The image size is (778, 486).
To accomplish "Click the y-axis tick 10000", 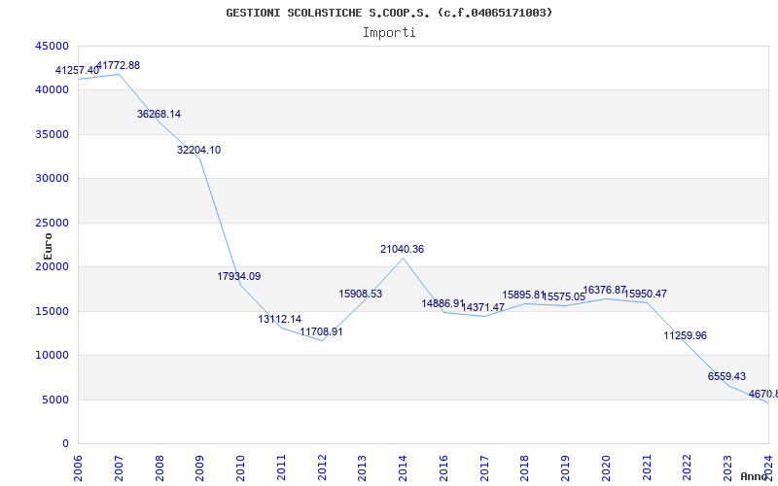I will pos(52,356).
